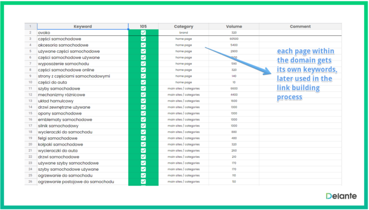Toggle checkbox for części do auta

[x=143, y=82]
